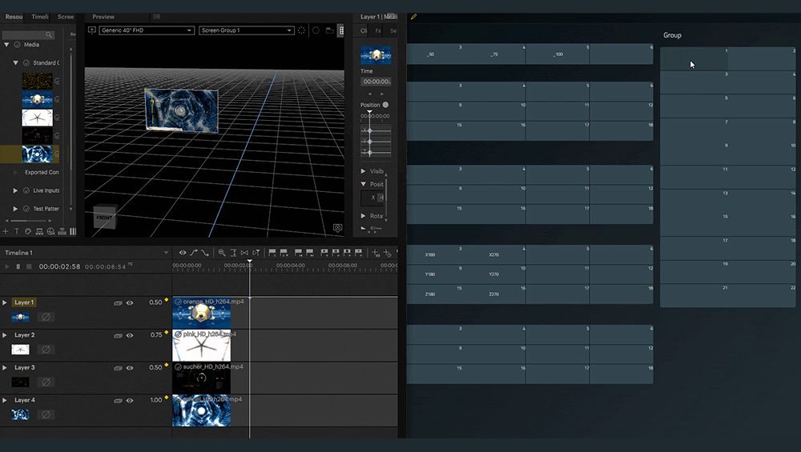Screen dimensions: 801x452
Task: Click the bowtie snap icon in timeline toolbar
Action: (244, 253)
